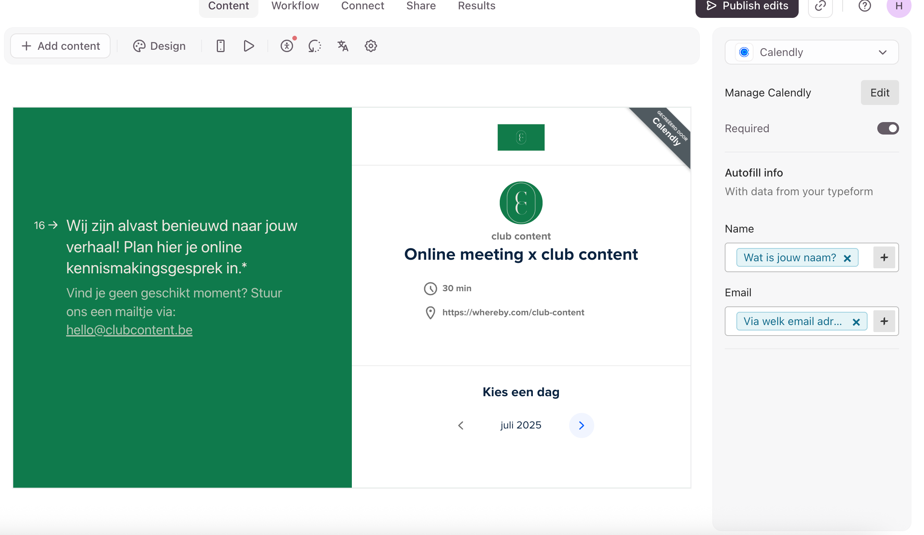Open the Design palette panel
924x535 pixels.
[x=159, y=46]
